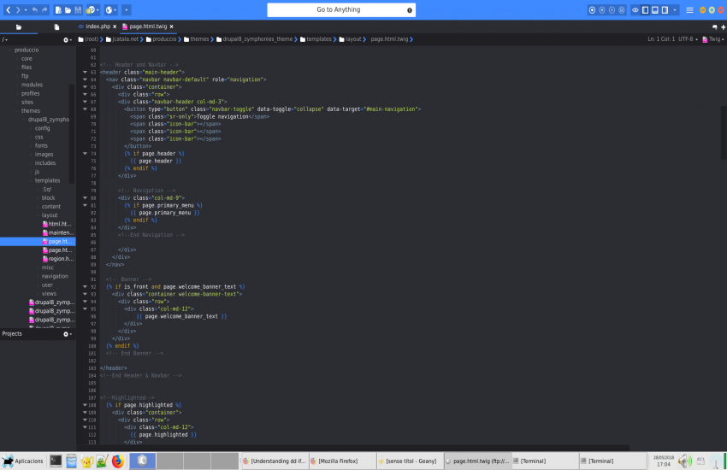The image size is (727, 470).
Task: Open a file with the folder icon
Action: click(x=68, y=9)
